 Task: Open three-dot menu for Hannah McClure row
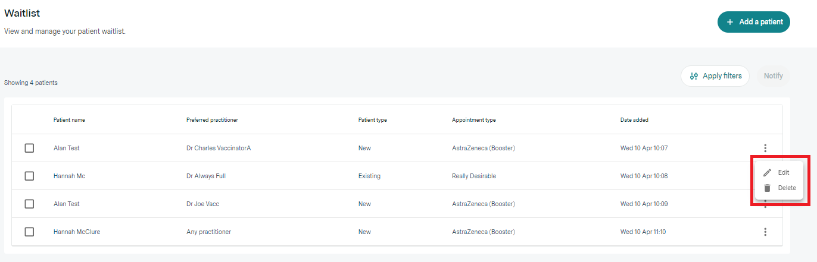(765, 232)
